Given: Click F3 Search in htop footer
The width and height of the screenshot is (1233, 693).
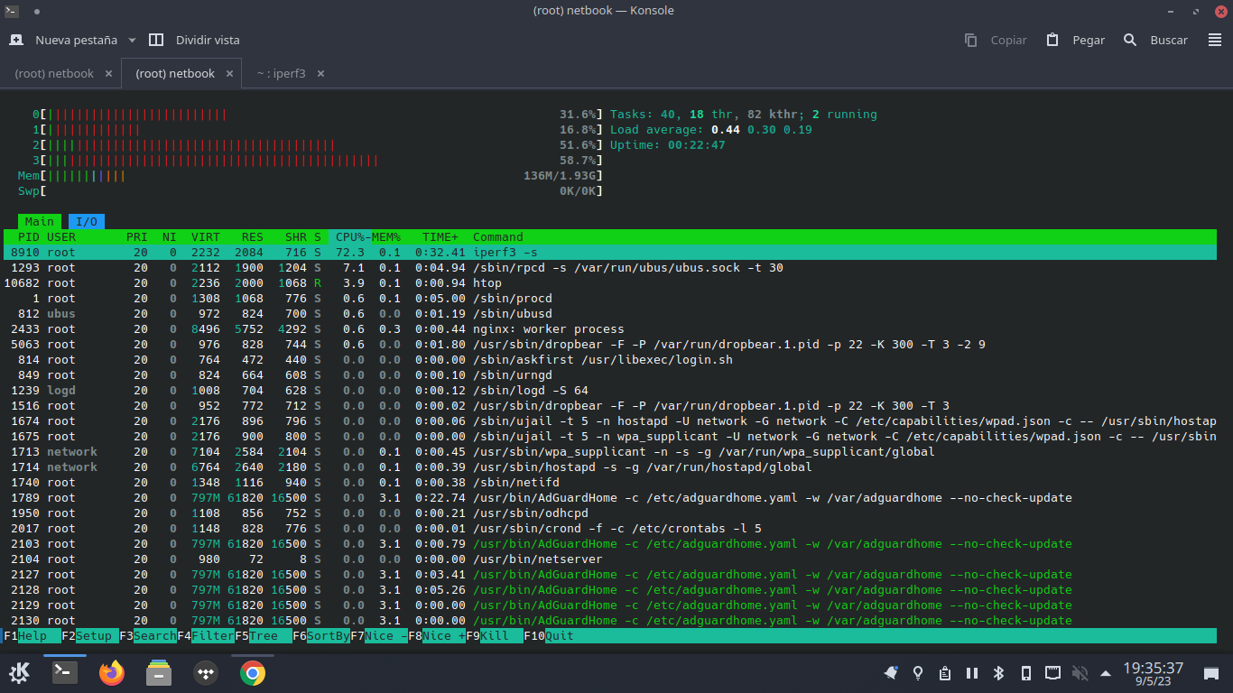Looking at the screenshot, I should (148, 635).
